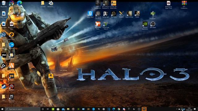This screenshot has height=111, width=198.
Task: Open Epic Games Launcher shortcut
Action: [x=11, y=98]
